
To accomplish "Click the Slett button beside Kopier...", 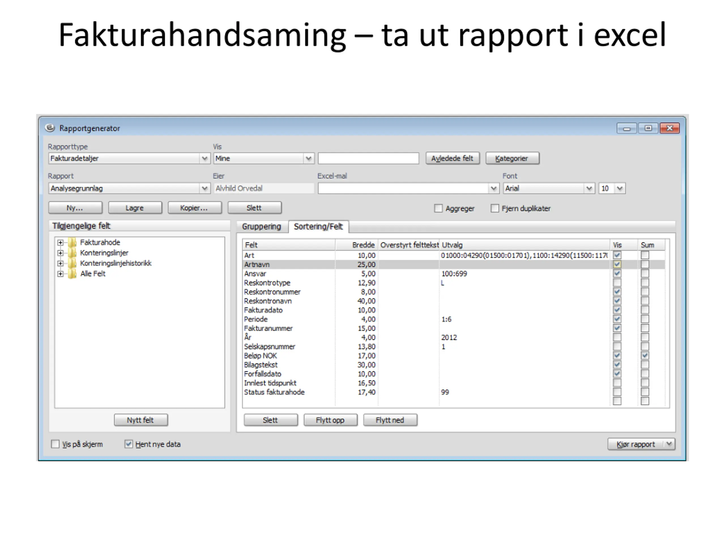I will pyautogui.click(x=254, y=208).
